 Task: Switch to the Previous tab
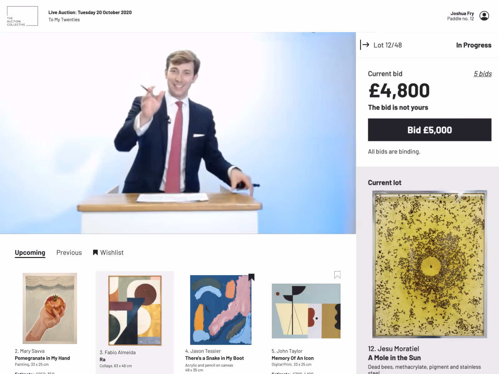69,252
